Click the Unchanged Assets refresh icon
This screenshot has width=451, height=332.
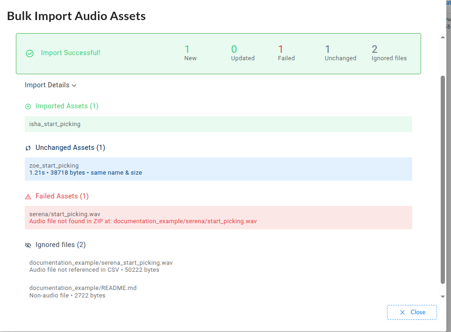28,148
